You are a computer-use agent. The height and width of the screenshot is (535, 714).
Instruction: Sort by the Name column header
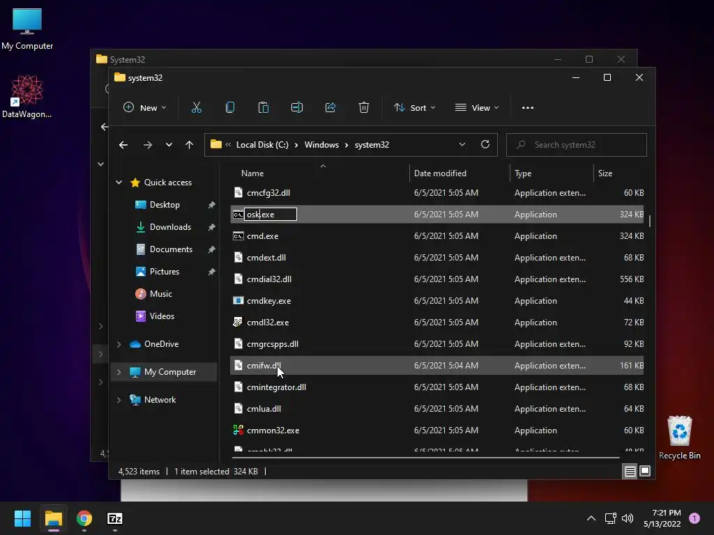click(252, 173)
